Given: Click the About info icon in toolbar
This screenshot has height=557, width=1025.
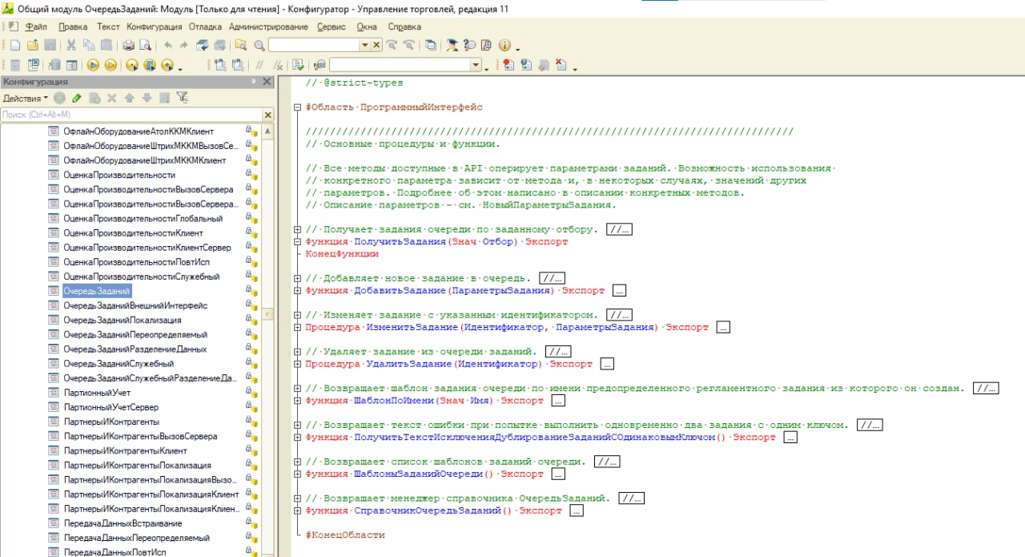Looking at the screenshot, I should (x=504, y=46).
